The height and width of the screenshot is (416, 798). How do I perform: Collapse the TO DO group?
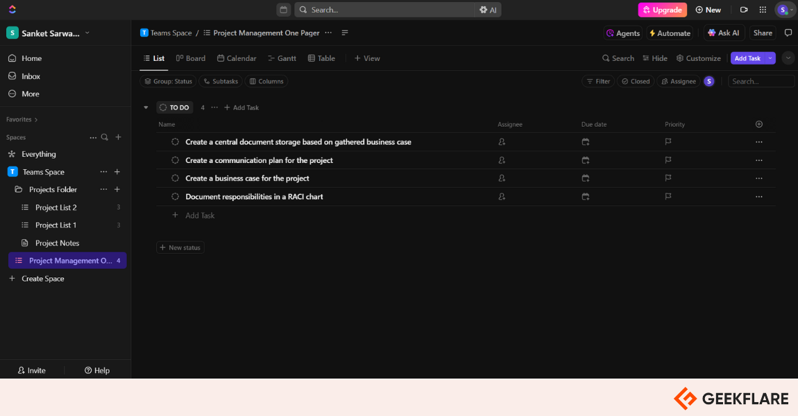coord(146,107)
